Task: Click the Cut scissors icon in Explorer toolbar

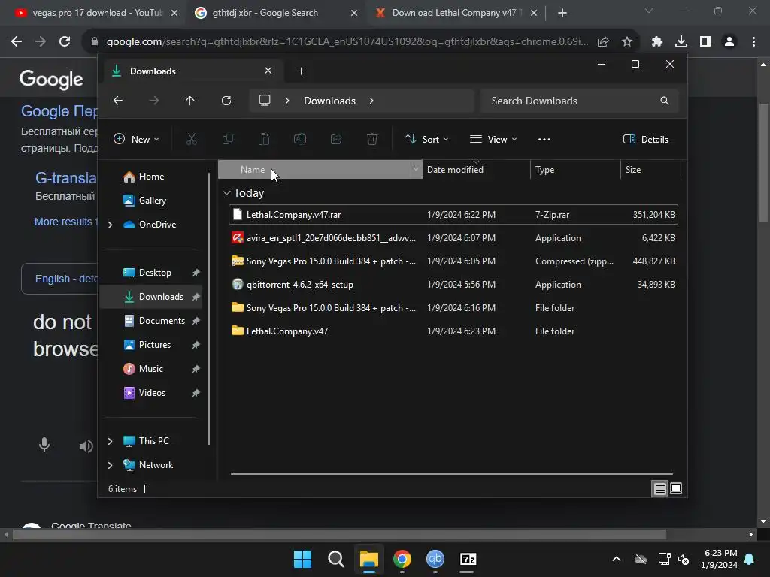Action: pos(192,139)
